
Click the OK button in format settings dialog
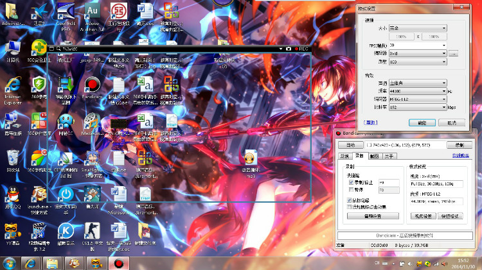tap(422, 122)
